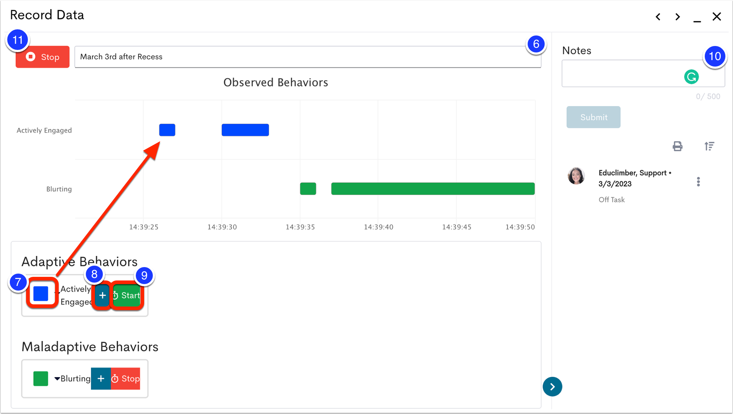Stop the Blurting timer

125,379
